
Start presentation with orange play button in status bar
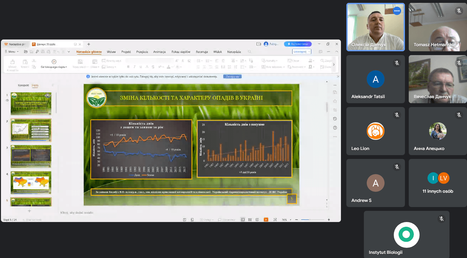pyautogui.click(x=266, y=220)
